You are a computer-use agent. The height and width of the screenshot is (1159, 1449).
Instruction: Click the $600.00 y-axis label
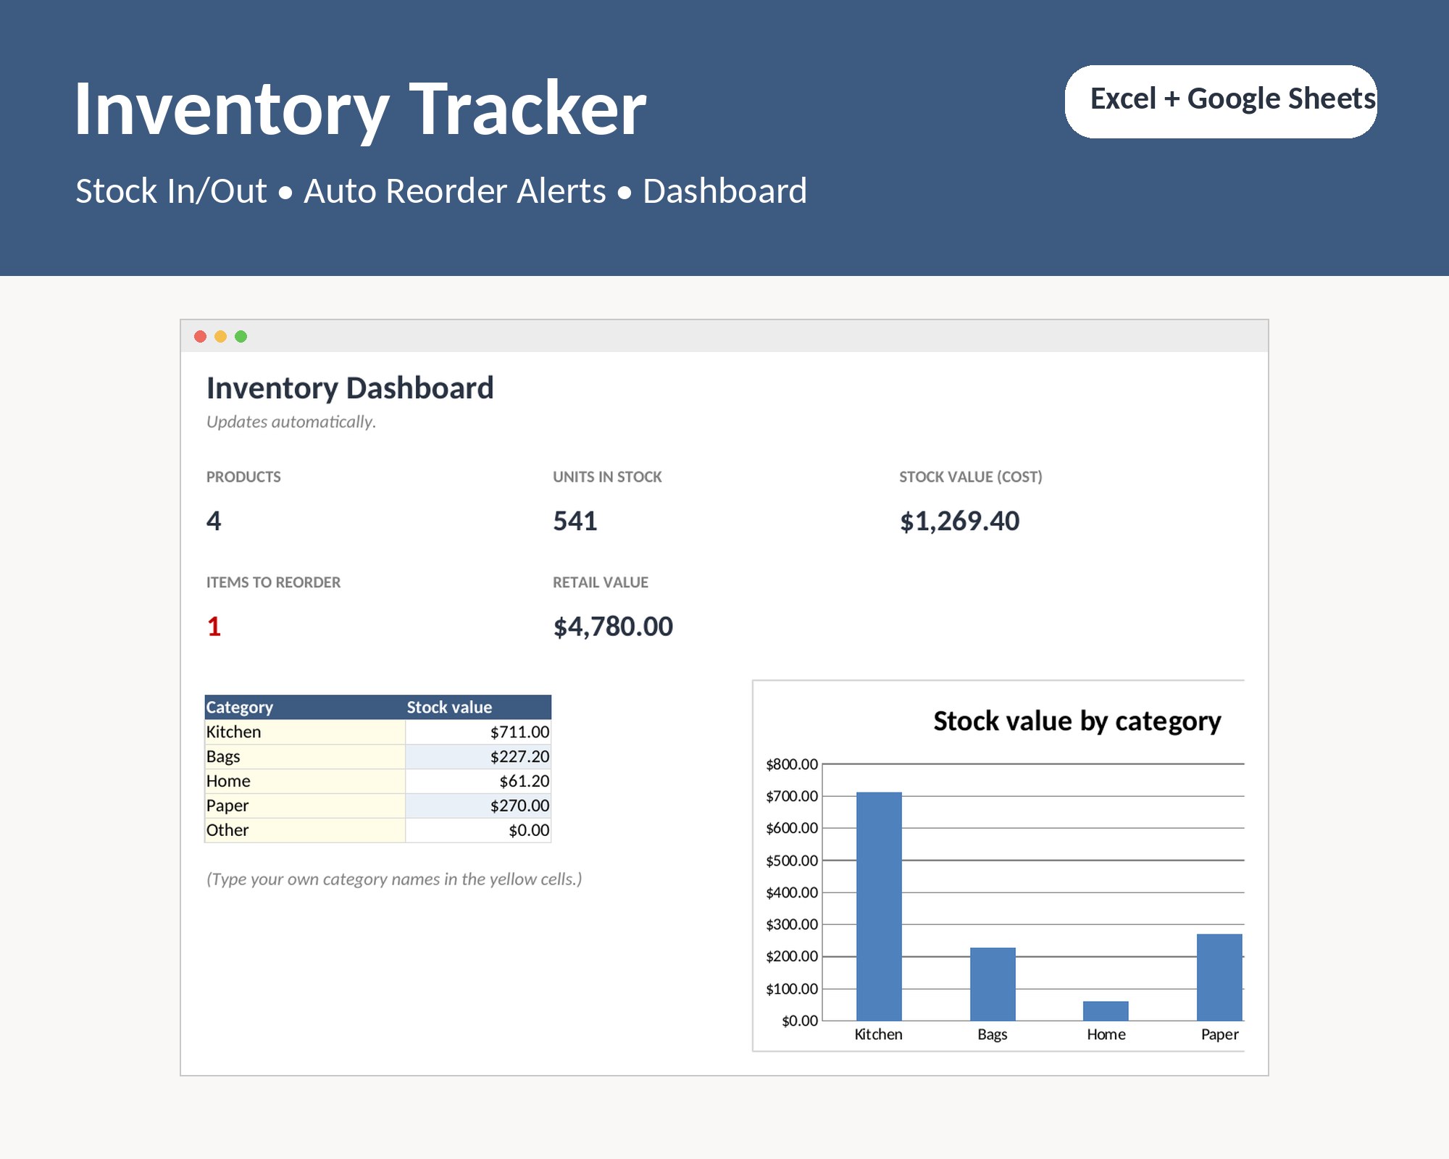[x=792, y=828]
